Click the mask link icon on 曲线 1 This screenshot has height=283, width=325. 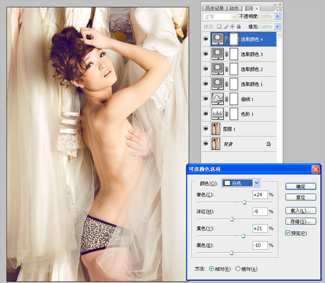(x=226, y=99)
